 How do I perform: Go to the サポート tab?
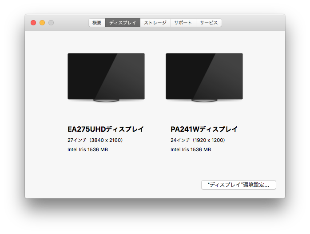[183, 23]
